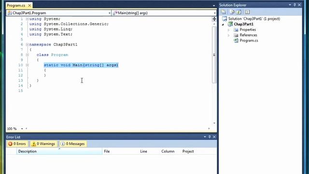Click the split editor handle above the scrollbar

tap(214, 19)
